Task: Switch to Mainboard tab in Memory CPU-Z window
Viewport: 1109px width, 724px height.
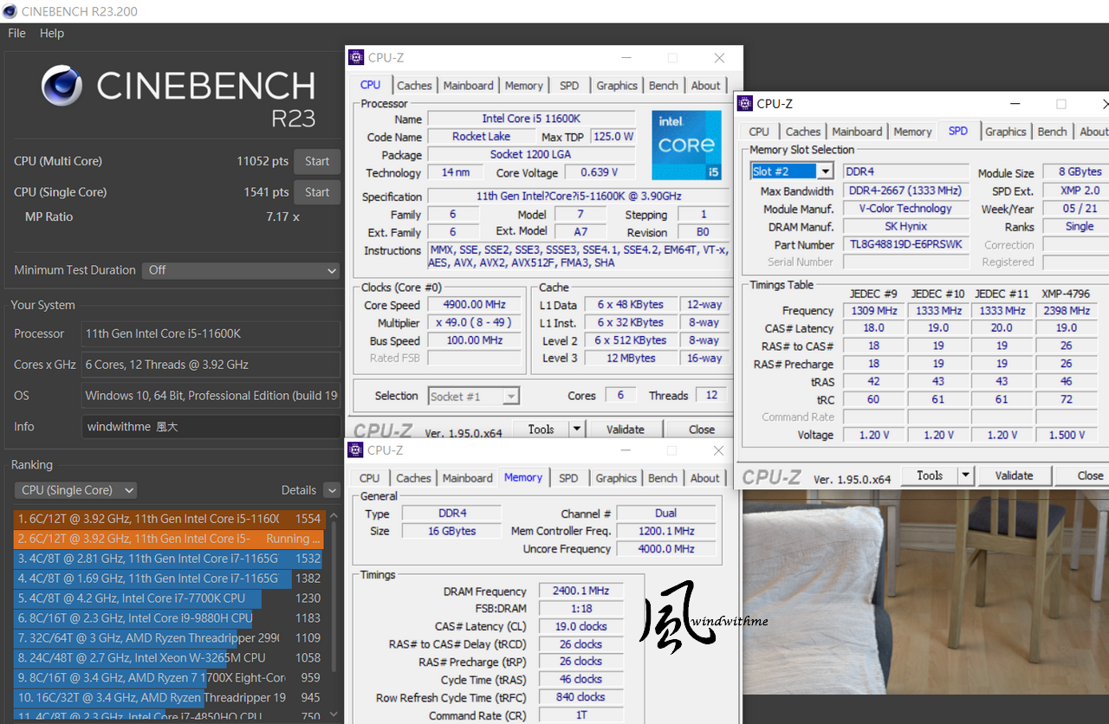Action: click(x=467, y=478)
